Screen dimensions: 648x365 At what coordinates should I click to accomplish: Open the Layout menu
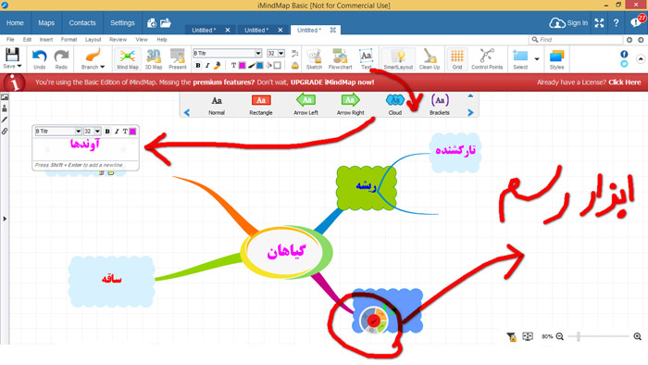click(93, 40)
